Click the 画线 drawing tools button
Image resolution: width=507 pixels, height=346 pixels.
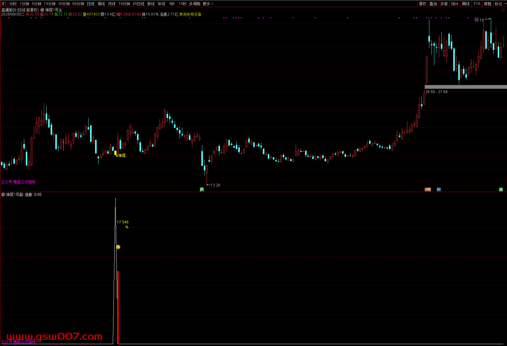pos(466,4)
